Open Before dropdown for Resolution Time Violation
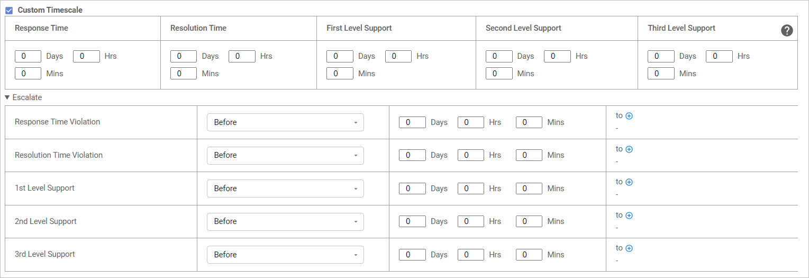This screenshot has width=809, height=278. 285,155
